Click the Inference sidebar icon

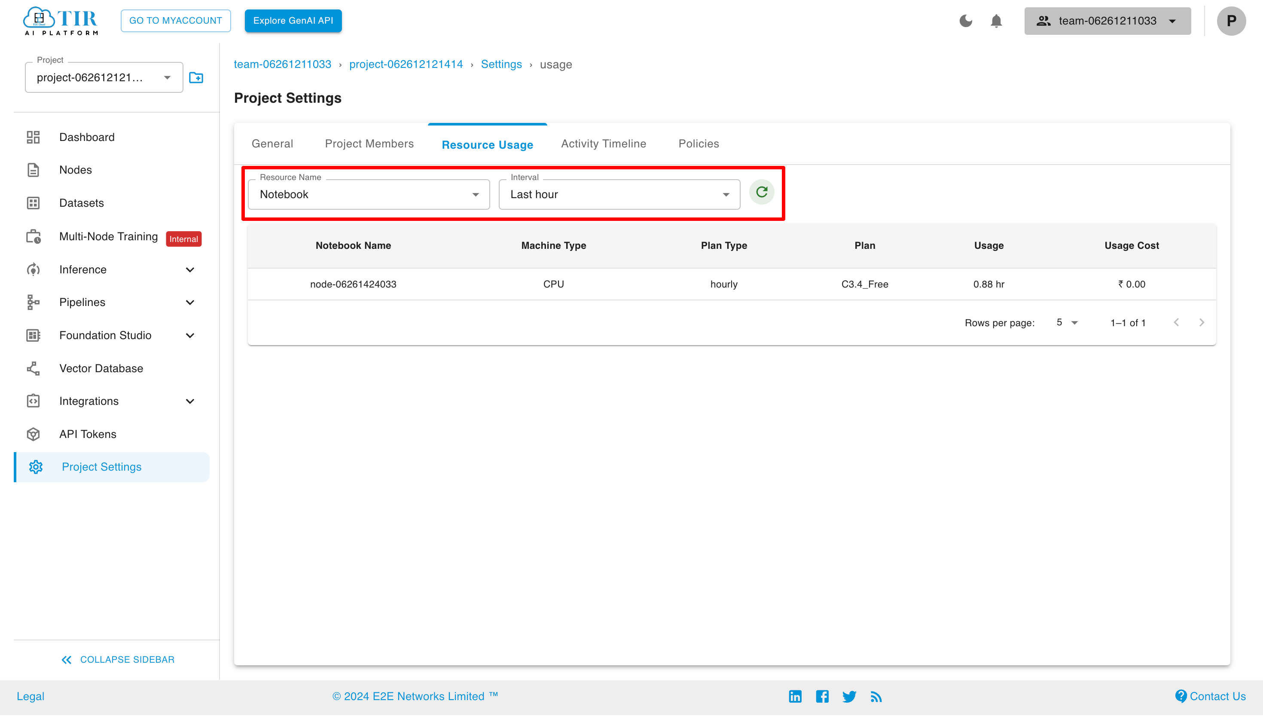34,269
